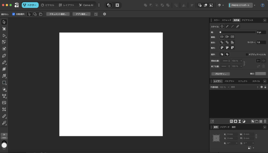Select the Node tool

4,35
